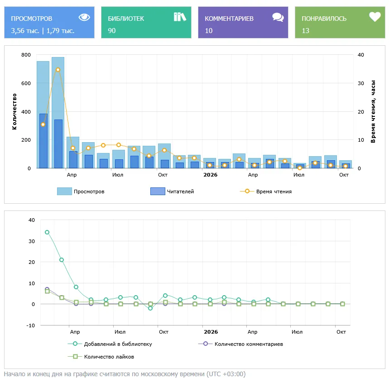Image resolution: width=389 pixels, height=378 pixels.
Task: Click the likes count value 13
Action: click(305, 30)
